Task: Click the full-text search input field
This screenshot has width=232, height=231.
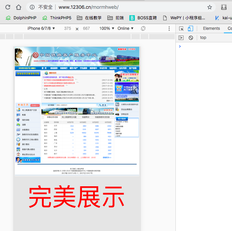Action: [x=76, y=105]
